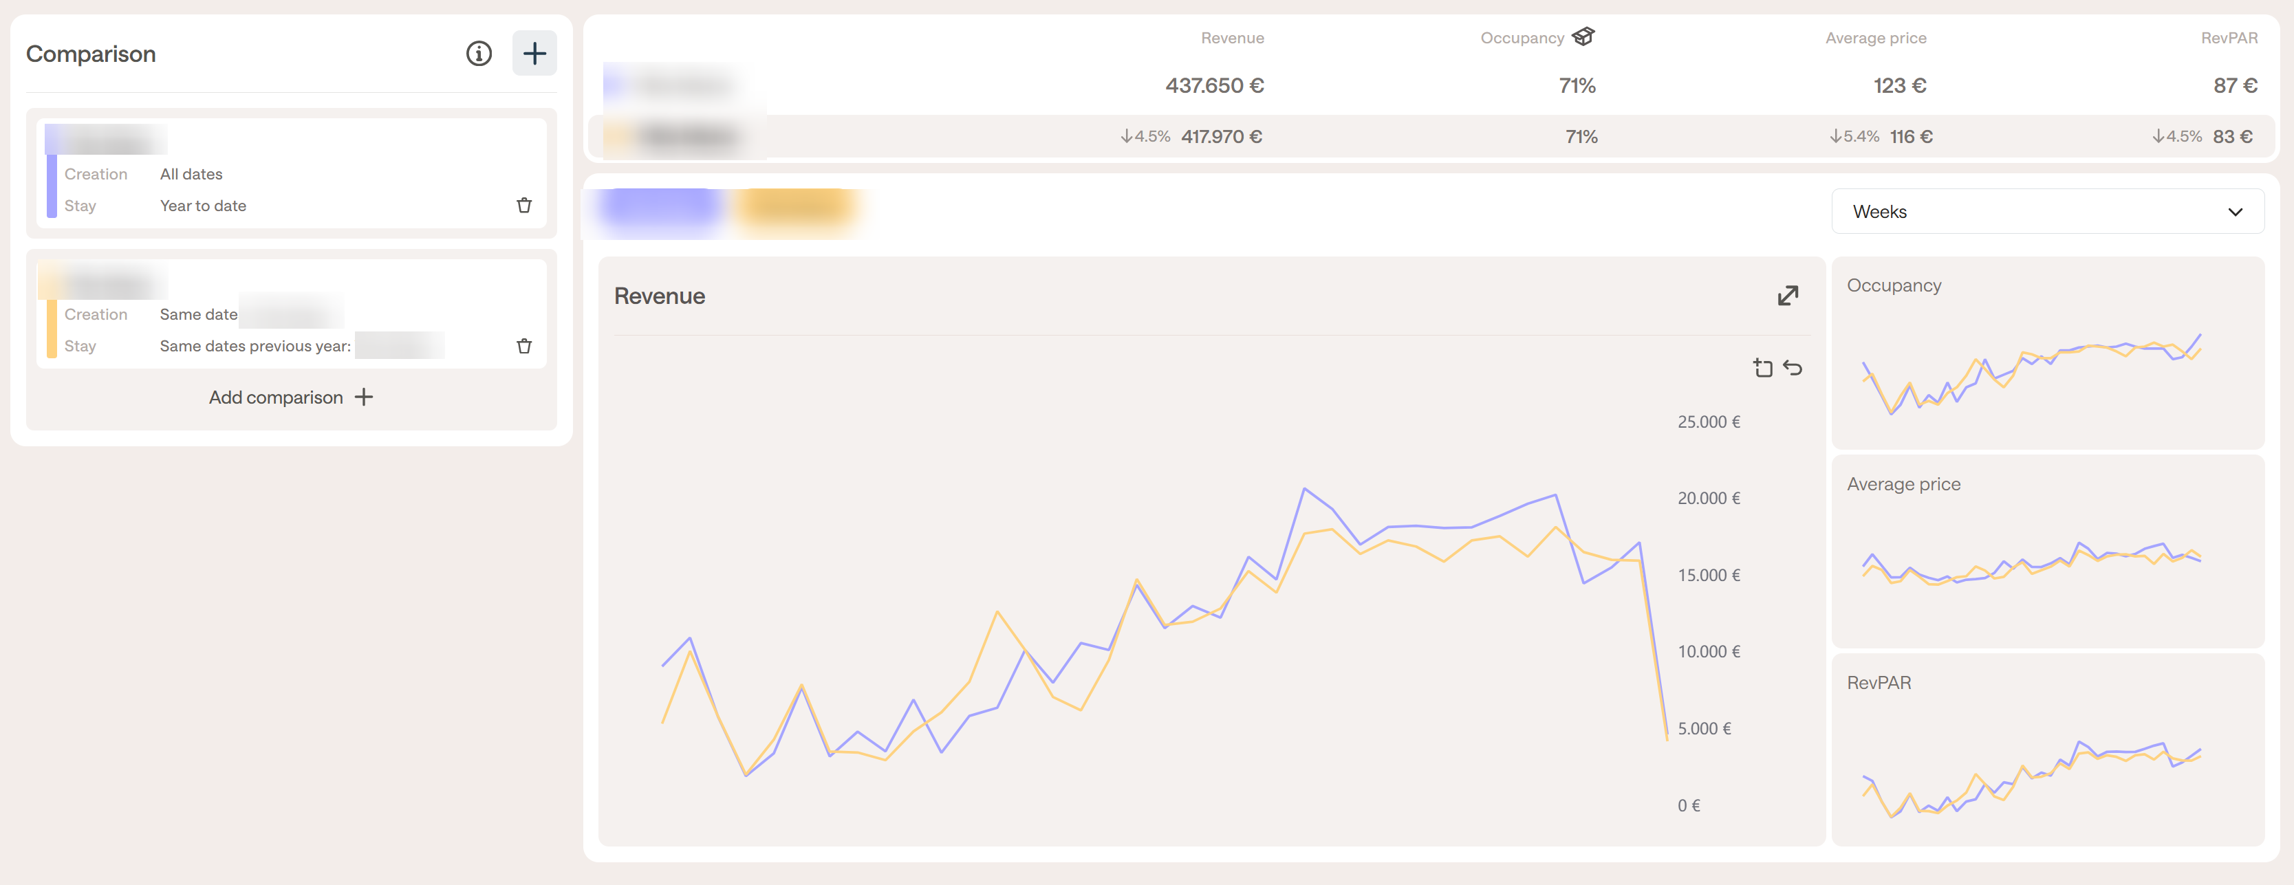Image resolution: width=2294 pixels, height=885 pixels.
Task: Click the Year to date stay value
Action: pyautogui.click(x=203, y=206)
